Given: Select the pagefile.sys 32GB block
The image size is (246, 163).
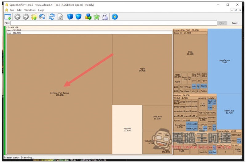Looking at the screenshot, I should (x=224, y=61).
